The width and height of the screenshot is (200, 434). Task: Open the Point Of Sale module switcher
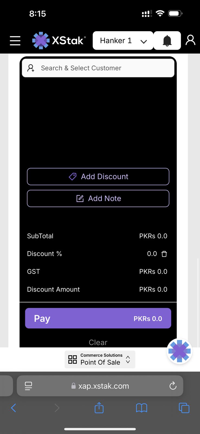[100, 359]
